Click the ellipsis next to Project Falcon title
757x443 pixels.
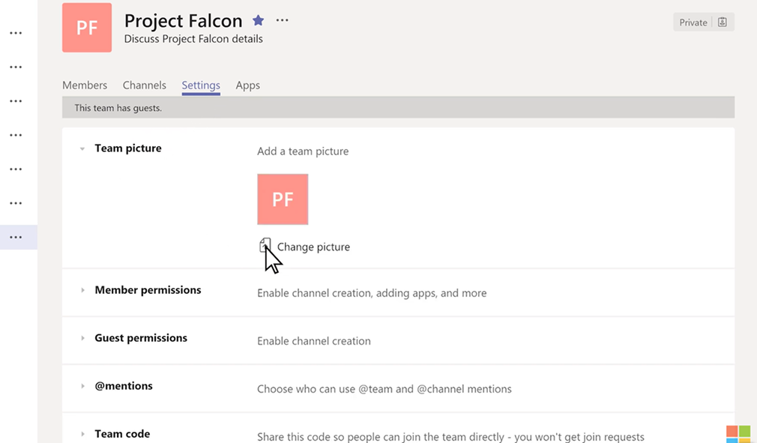[x=282, y=20]
